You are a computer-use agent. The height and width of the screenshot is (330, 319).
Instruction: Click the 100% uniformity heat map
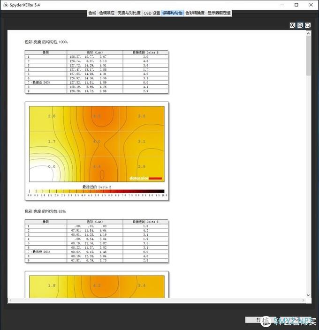(96, 144)
